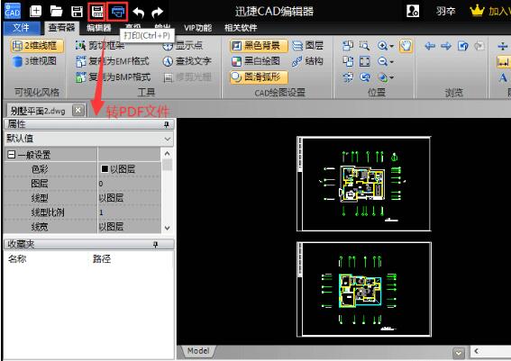Expand the layout tabs list chevron
This screenshot has width=511, height=361.
(459, 353)
